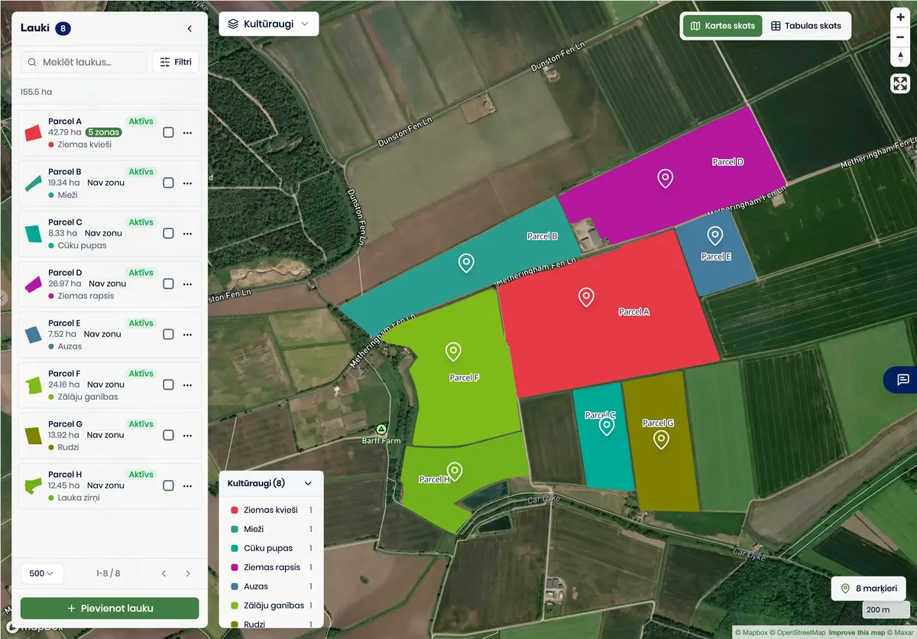
Task: Open more options for Parcel A
Action: (x=187, y=132)
